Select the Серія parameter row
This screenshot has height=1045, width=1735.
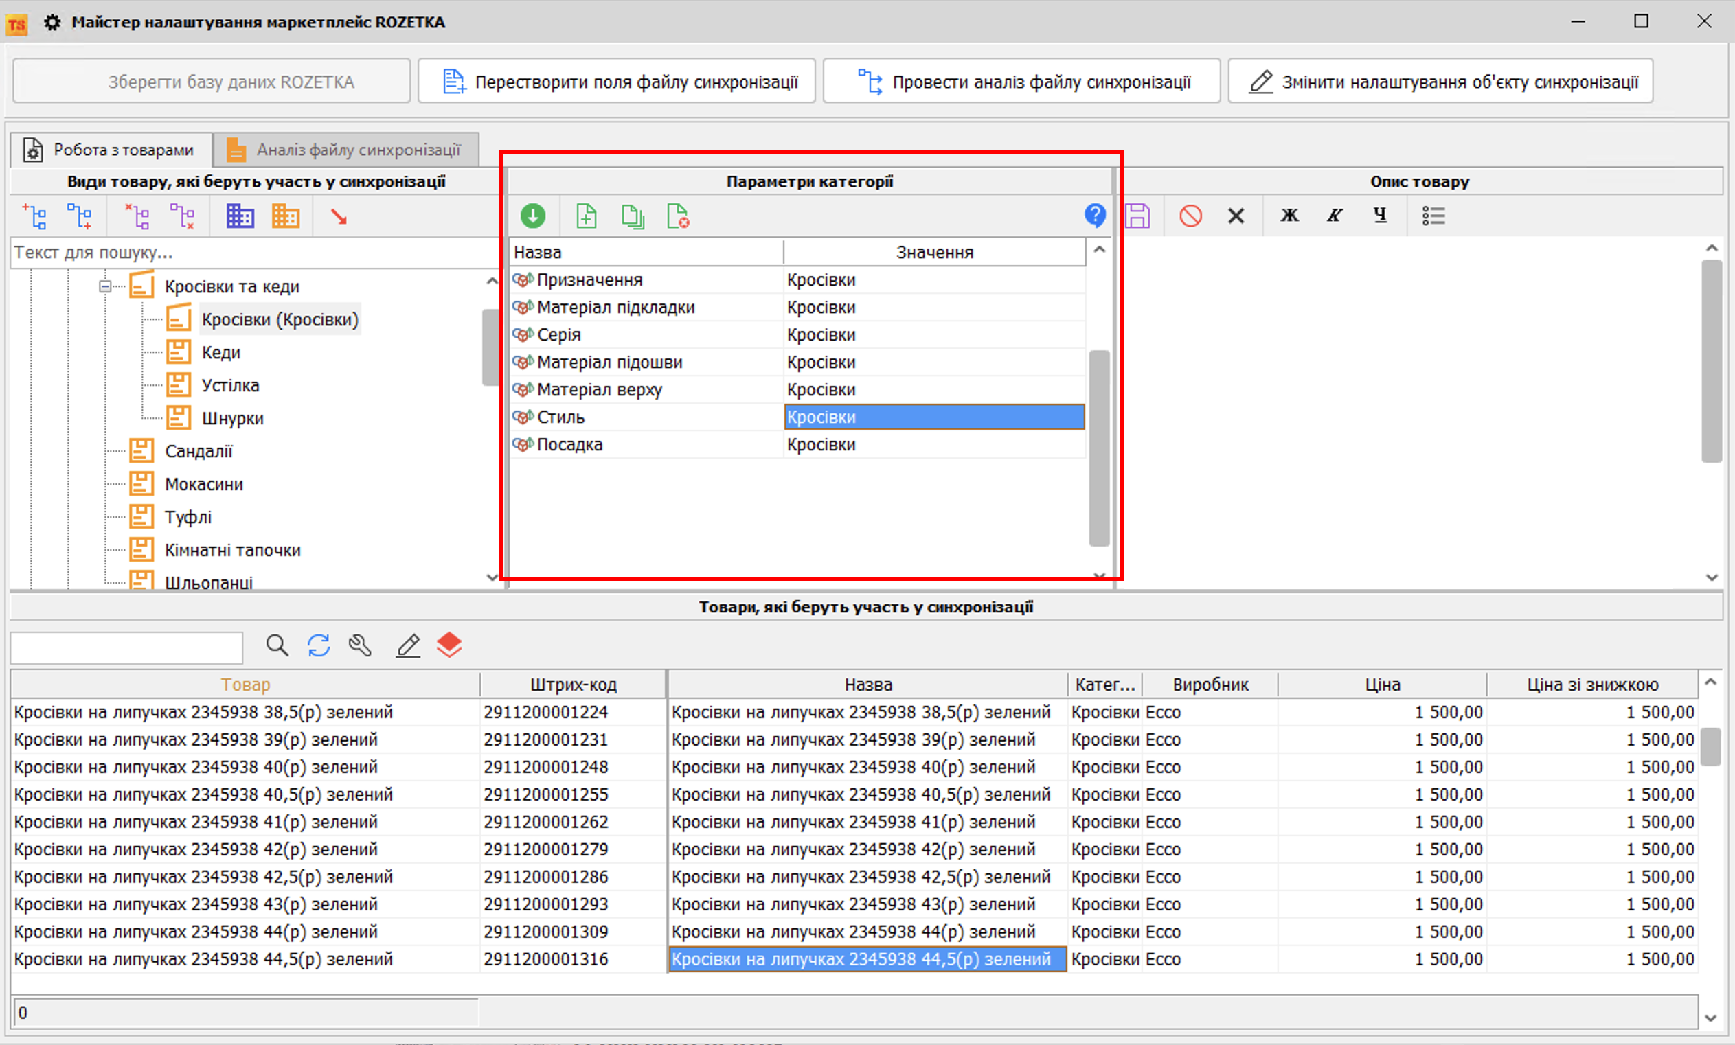[x=798, y=335]
